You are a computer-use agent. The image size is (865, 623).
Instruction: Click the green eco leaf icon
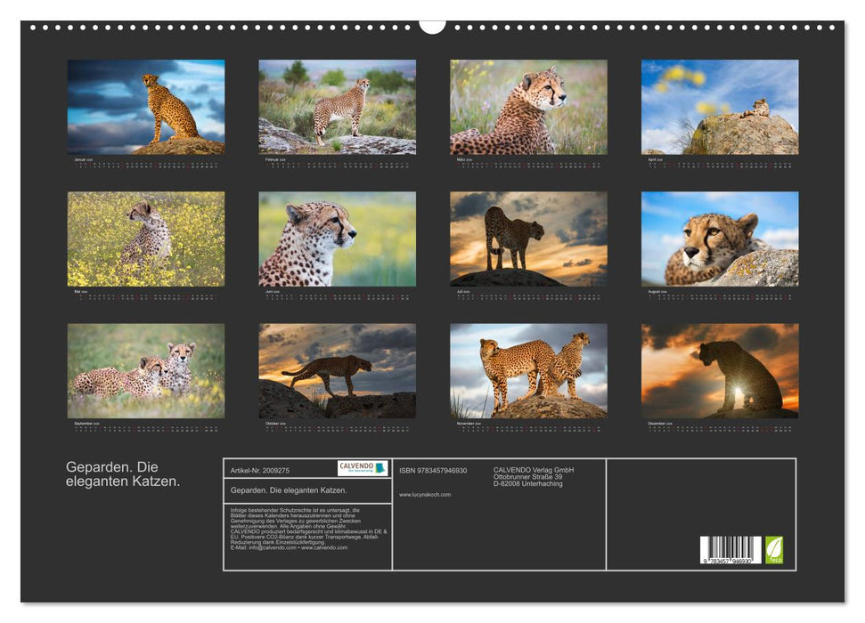(774, 549)
